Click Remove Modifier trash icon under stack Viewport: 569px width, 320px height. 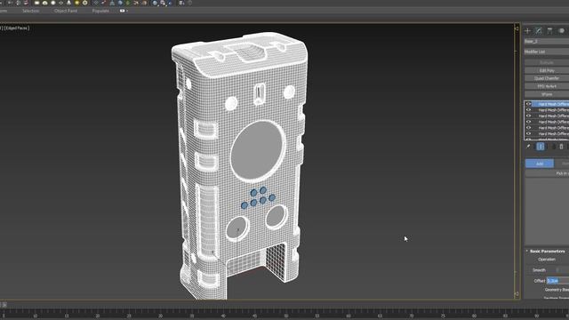[561, 147]
